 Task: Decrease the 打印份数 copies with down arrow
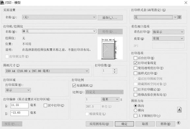pyautogui.click(x=115, y=72)
